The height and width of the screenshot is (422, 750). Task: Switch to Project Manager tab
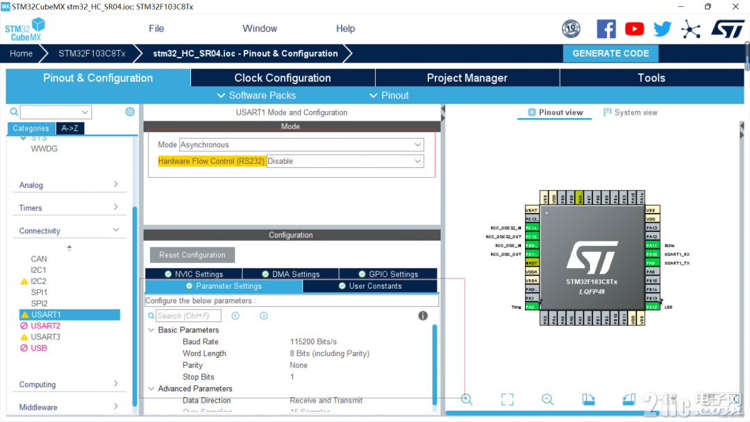pyautogui.click(x=467, y=78)
